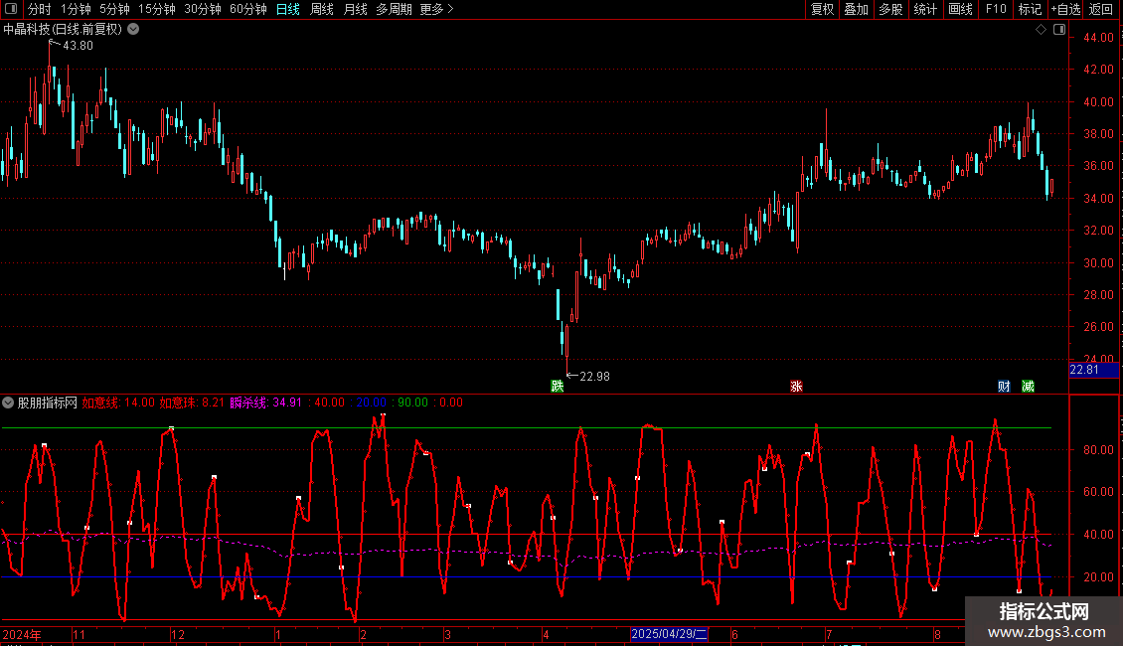Click the 瞬杀线: 34.91 indicator value
1123x646 pixels.
tap(265, 403)
